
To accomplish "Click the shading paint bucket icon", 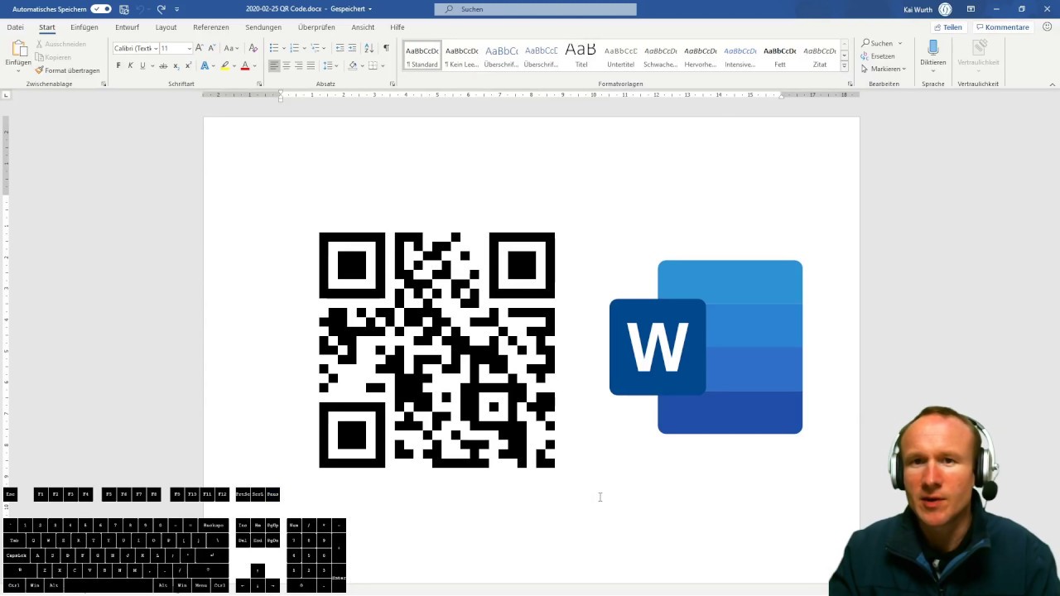I will (x=352, y=65).
